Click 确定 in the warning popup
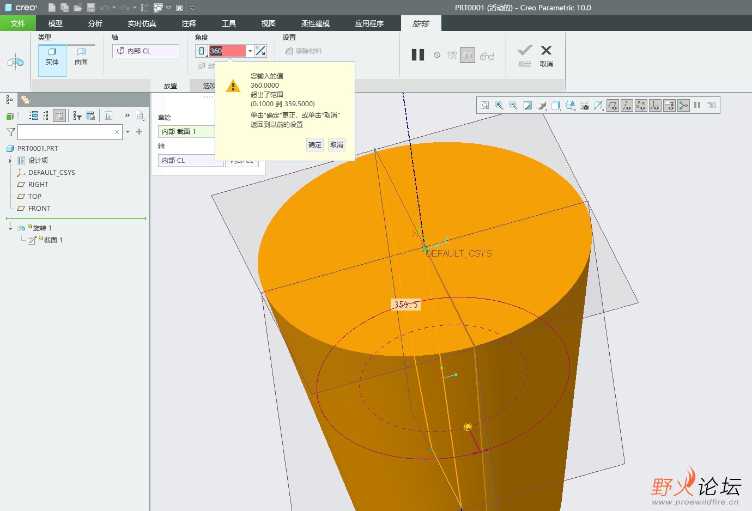The image size is (752, 511). click(315, 144)
